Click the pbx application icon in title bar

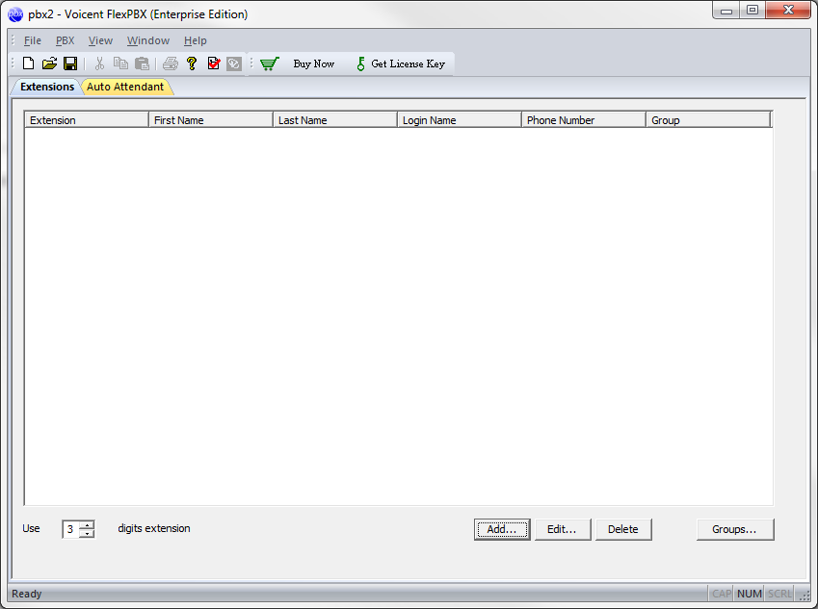pyautogui.click(x=15, y=14)
